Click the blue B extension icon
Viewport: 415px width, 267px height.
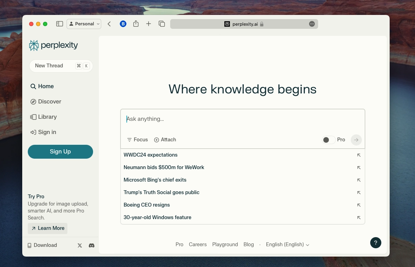point(123,24)
